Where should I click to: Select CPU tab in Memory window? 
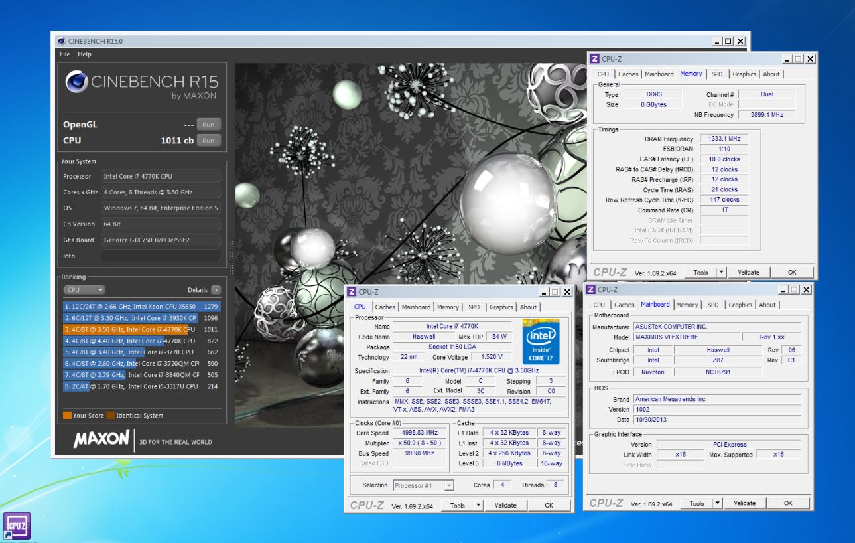pyautogui.click(x=602, y=74)
